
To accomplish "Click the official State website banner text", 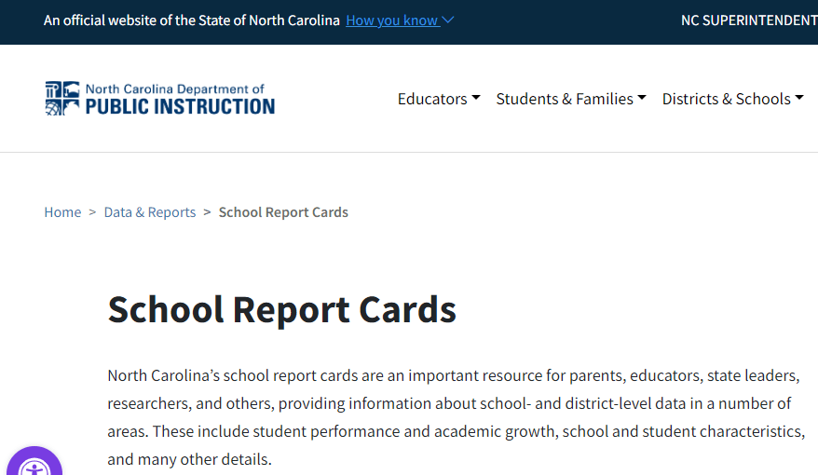I will pos(192,20).
